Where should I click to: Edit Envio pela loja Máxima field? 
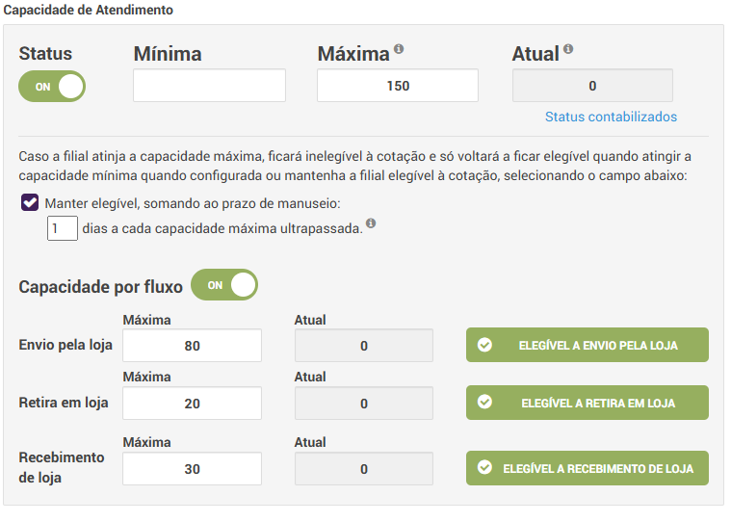point(192,346)
